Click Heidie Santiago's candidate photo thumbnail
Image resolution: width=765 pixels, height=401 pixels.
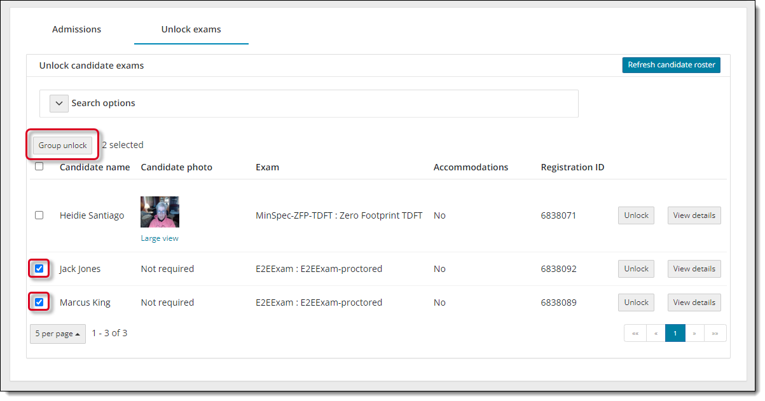(160, 212)
